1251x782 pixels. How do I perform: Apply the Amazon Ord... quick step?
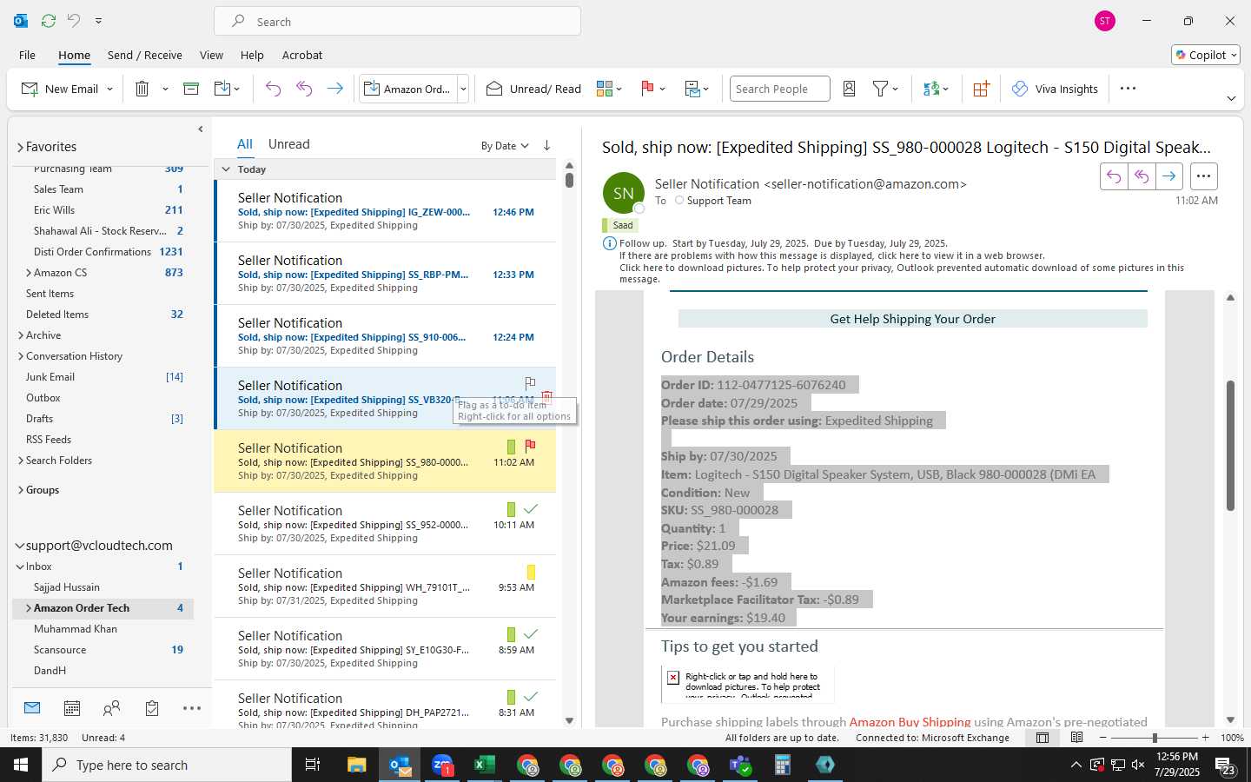coord(408,89)
